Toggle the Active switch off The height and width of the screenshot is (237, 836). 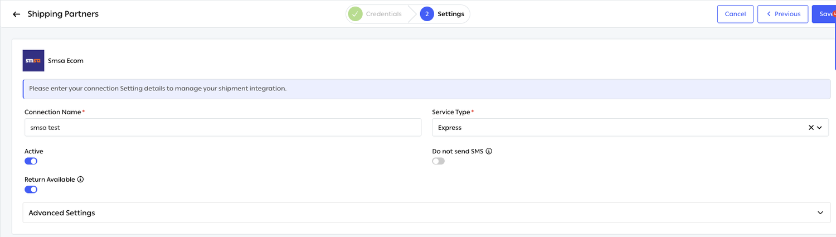(31, 161)
